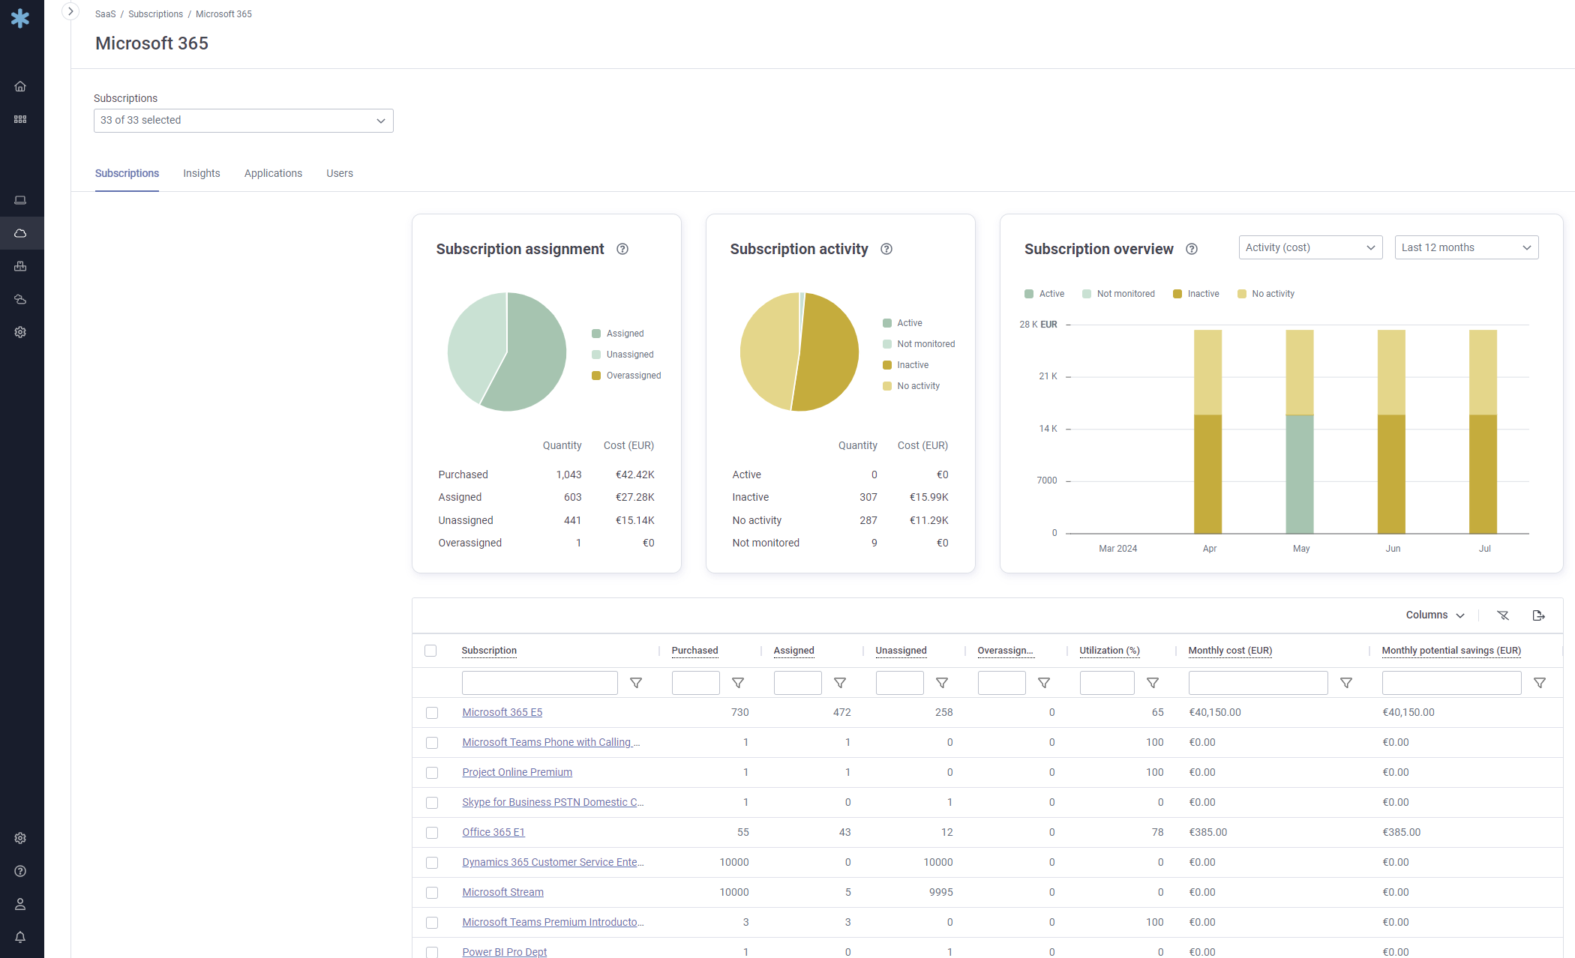Open the laptop devices sidebar icon
The image size is (1575, 958).
[20, 200]
